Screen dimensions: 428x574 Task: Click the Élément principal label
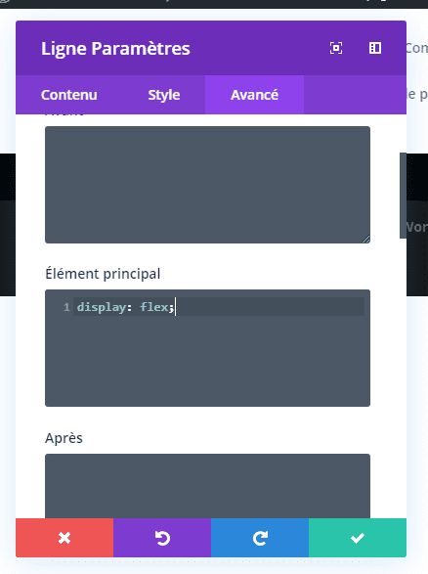(x=103, y=274)
